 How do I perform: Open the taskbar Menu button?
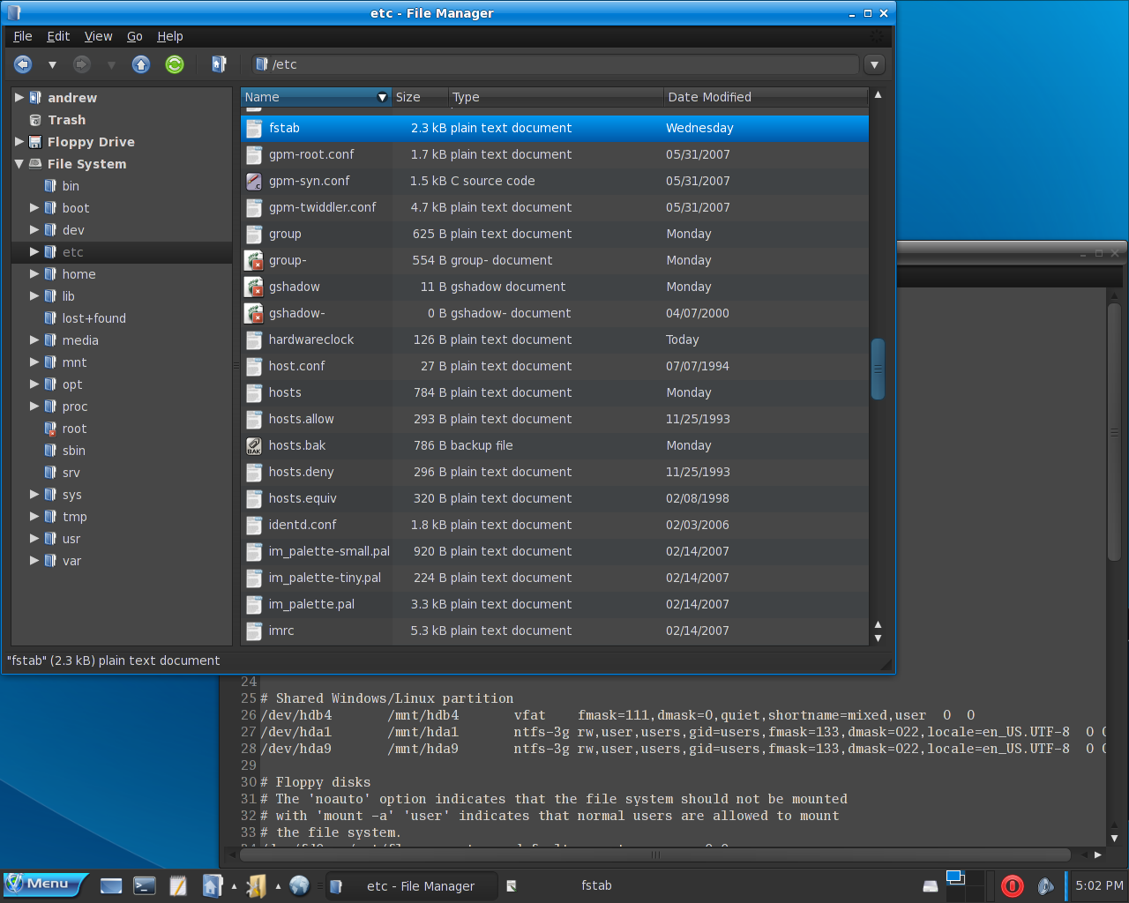[x=45, y=884]
